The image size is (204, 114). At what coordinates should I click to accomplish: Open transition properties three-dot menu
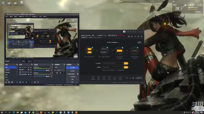[x=63, y=73]
